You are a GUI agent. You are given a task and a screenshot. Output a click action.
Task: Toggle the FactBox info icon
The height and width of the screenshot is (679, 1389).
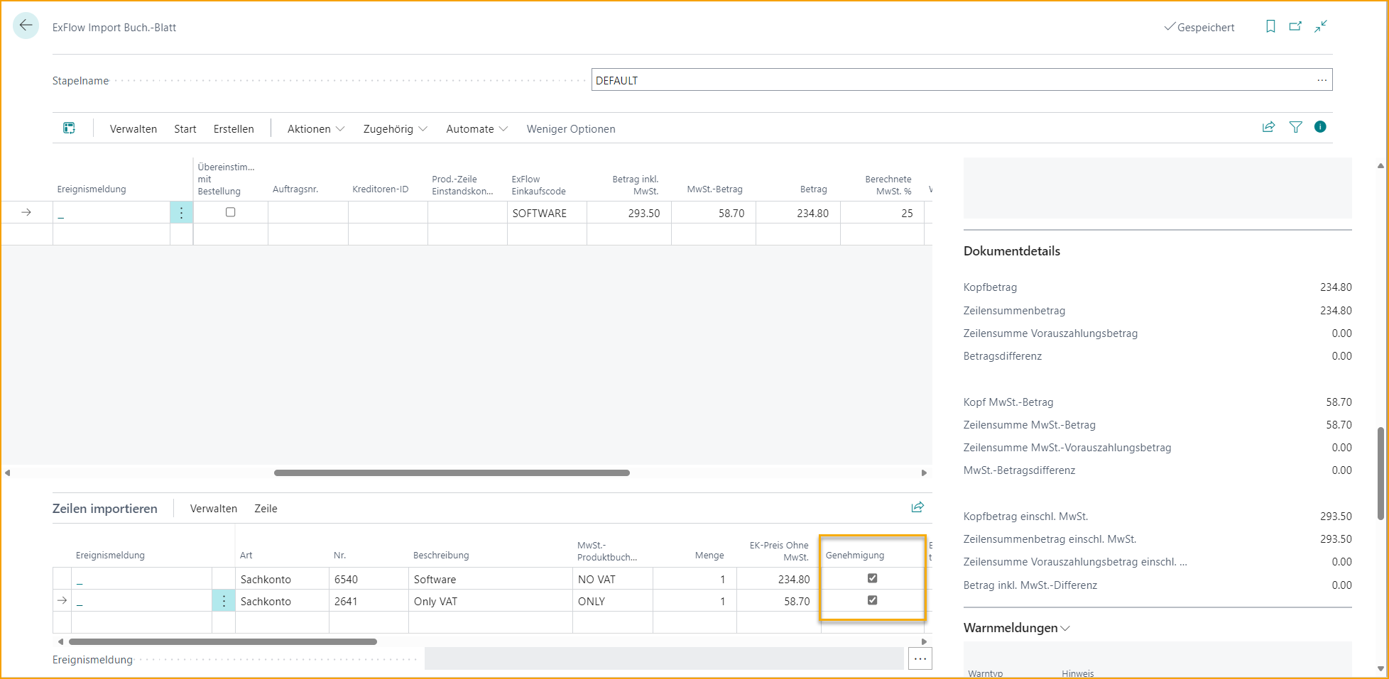1320,127
